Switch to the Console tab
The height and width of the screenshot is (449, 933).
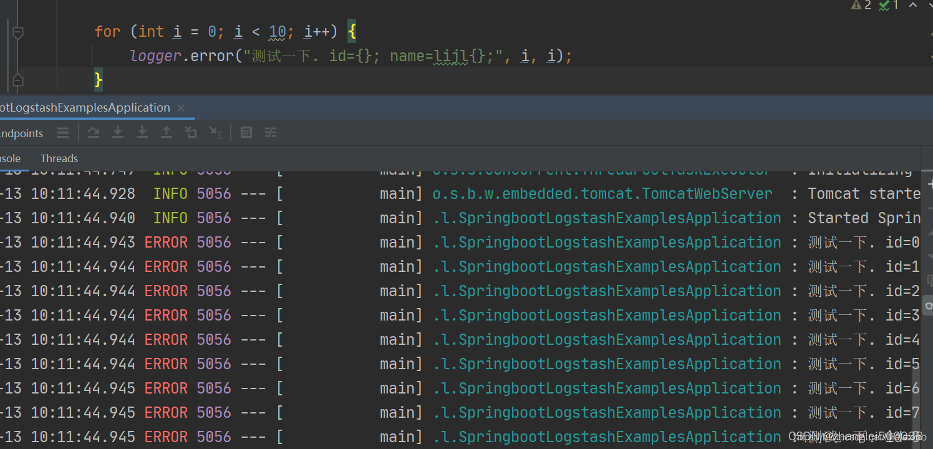[x=9, y=158]
